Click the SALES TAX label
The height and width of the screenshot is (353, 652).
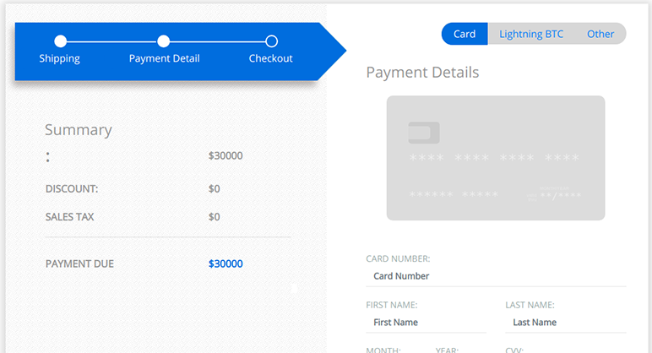(69, 217)
